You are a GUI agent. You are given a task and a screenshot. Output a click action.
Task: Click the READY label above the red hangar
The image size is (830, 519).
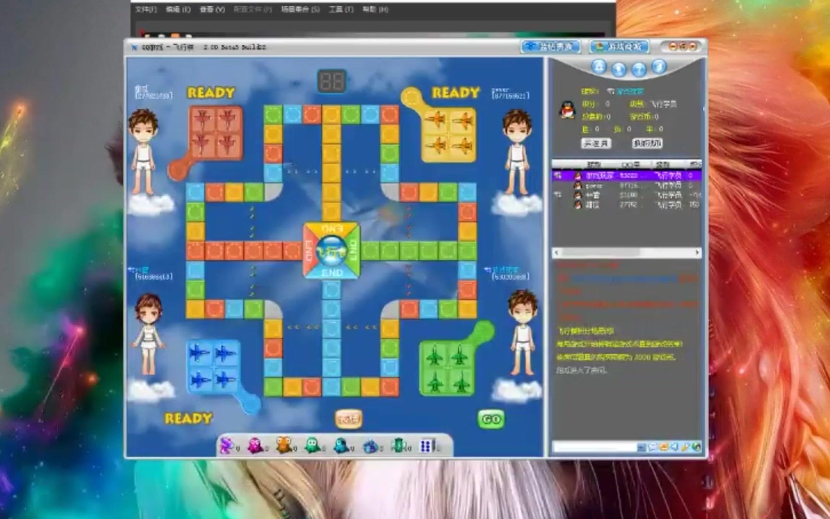[x=211, y=93]
